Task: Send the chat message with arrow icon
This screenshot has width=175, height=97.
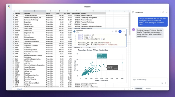Action: click(x=166, y=83)
